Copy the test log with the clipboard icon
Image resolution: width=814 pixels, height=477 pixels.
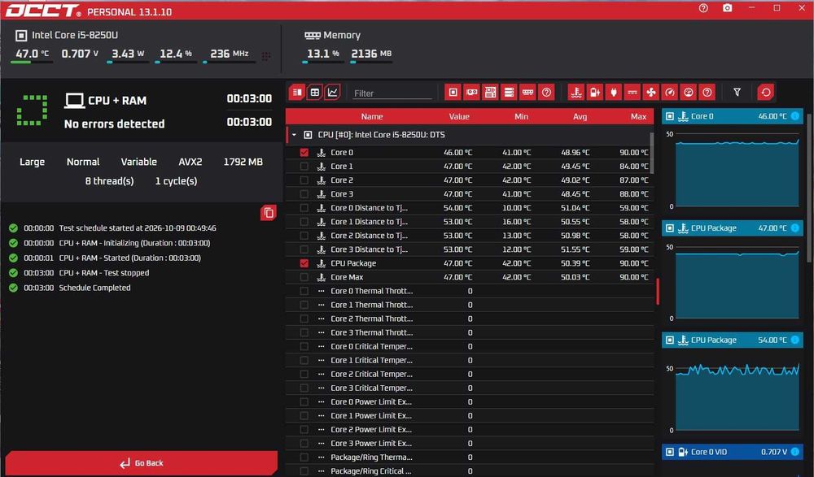[269, 213]
